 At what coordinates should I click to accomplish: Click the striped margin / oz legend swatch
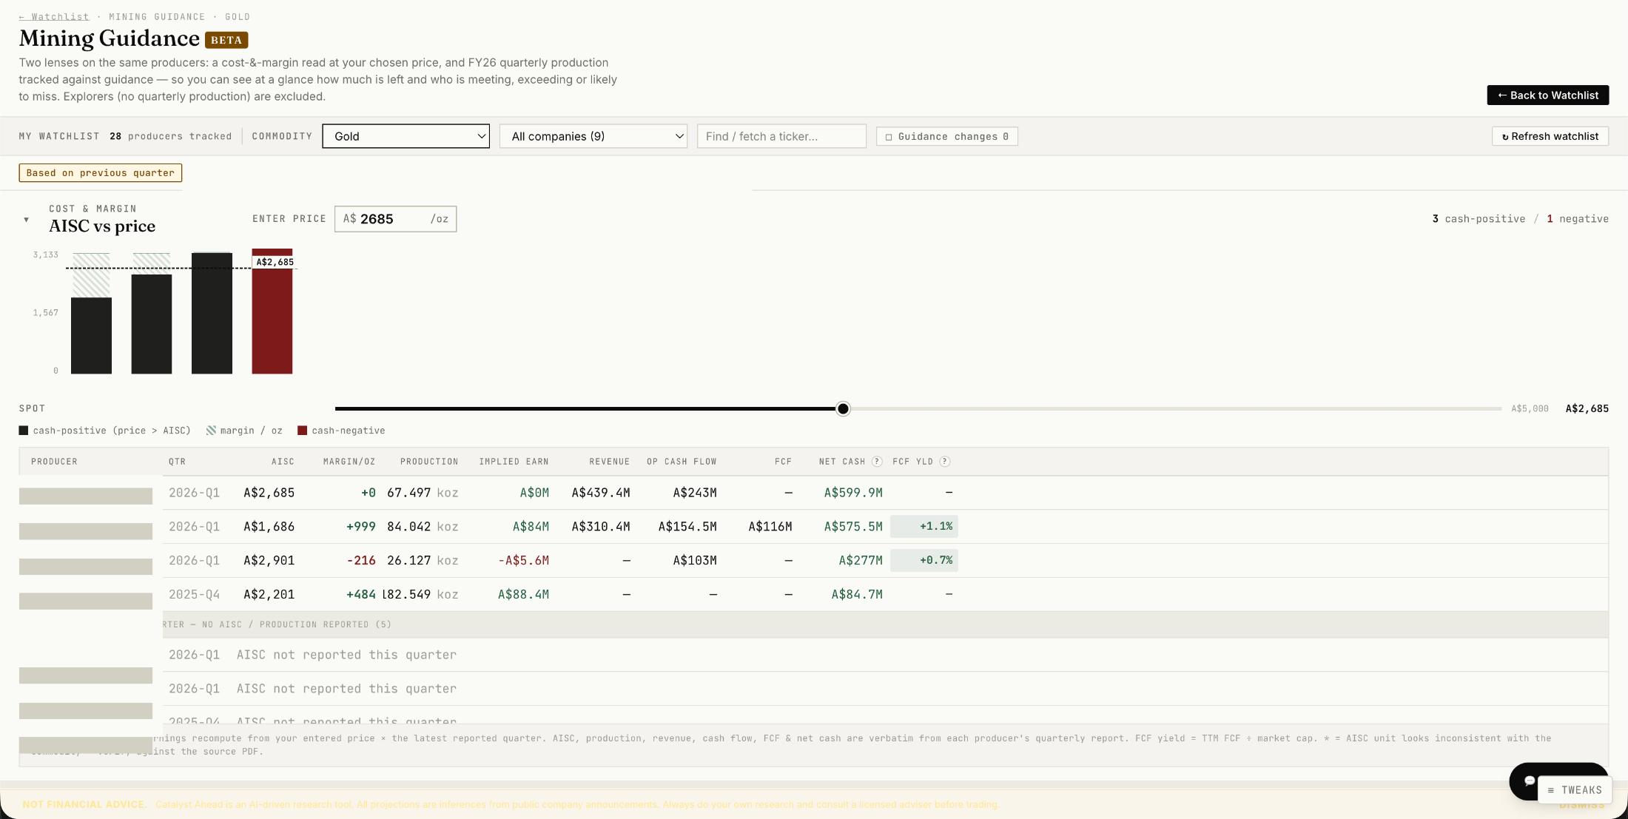click(x=211, y=431)
